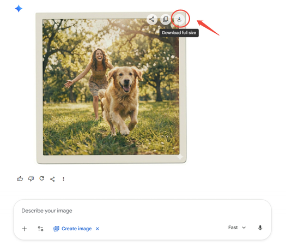Screen dimensions: 286x245
Task: Select the Create image tool
Action: 72,229
